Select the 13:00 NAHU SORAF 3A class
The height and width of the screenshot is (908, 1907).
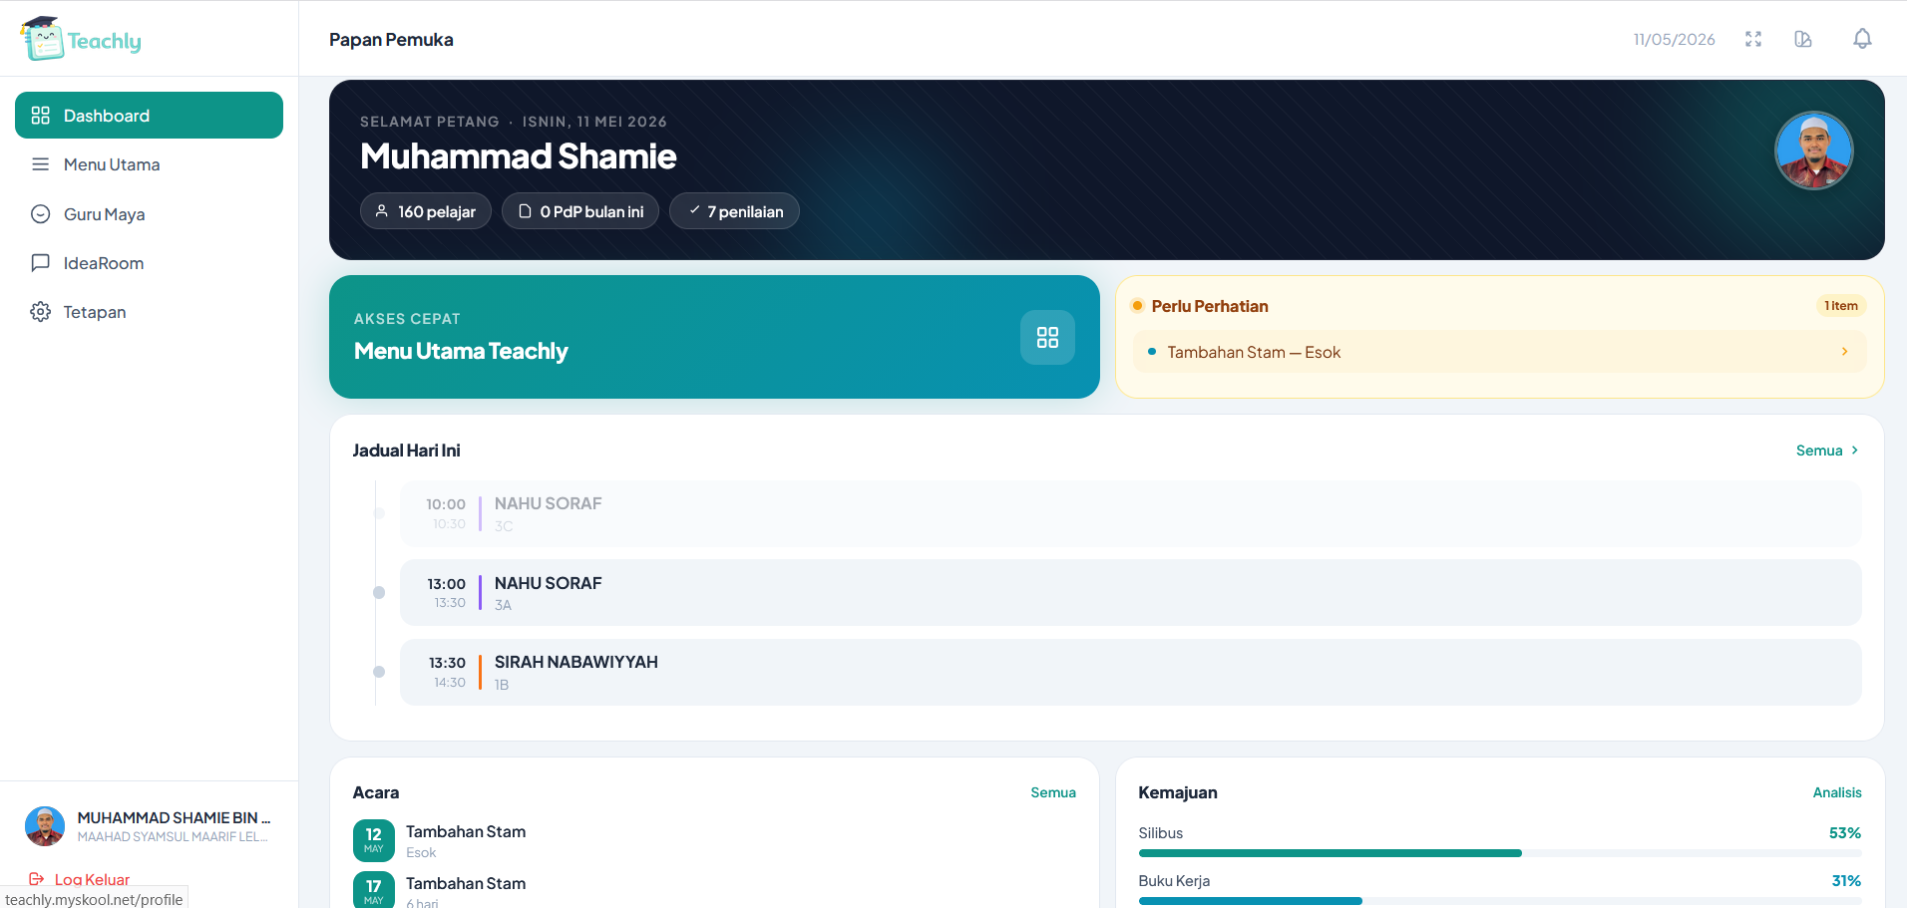(x=1131, y=593)
